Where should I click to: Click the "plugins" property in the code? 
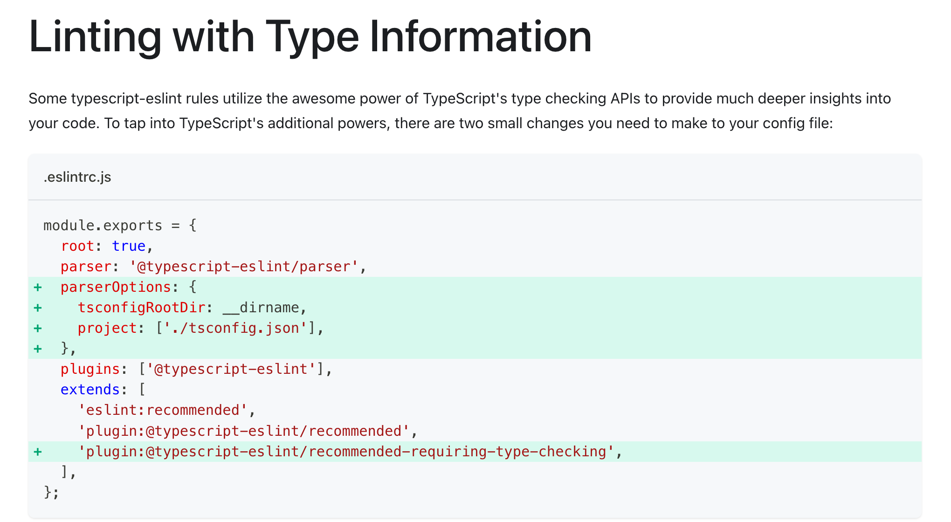pyautogui.click(x=90, y=369)
